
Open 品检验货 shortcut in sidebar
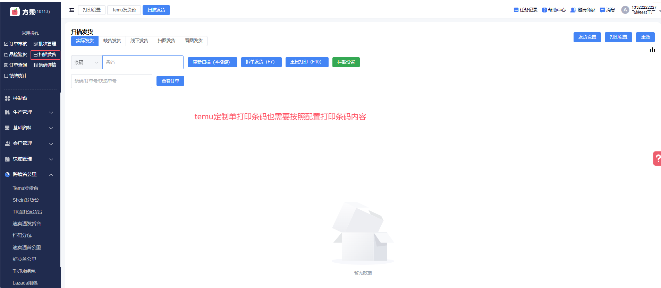point(16,54)
